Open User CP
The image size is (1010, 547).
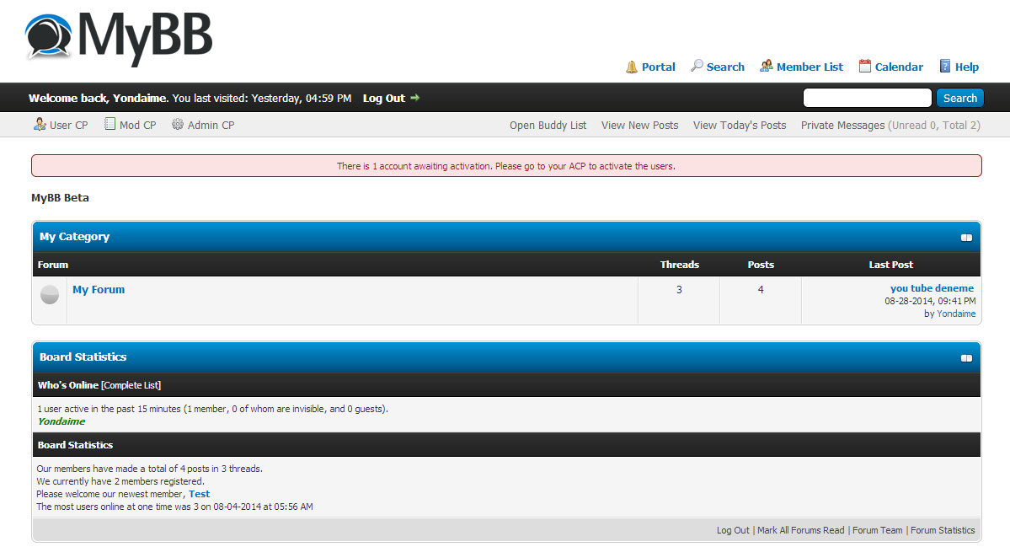click(x=68, y=125)
